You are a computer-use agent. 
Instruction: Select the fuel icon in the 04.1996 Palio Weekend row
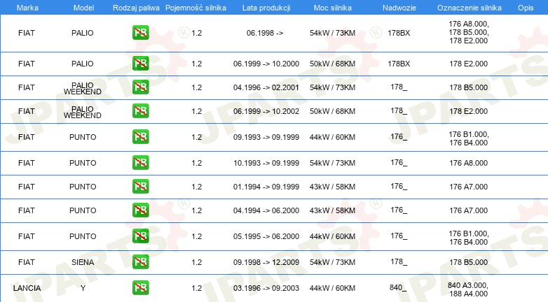coord(140,87)
